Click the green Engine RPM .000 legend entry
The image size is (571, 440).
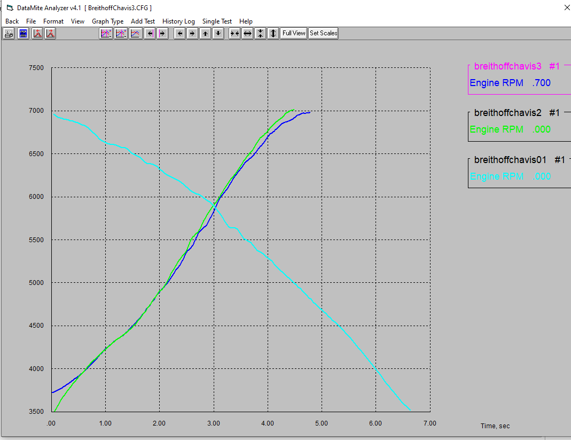coord(510,129)
